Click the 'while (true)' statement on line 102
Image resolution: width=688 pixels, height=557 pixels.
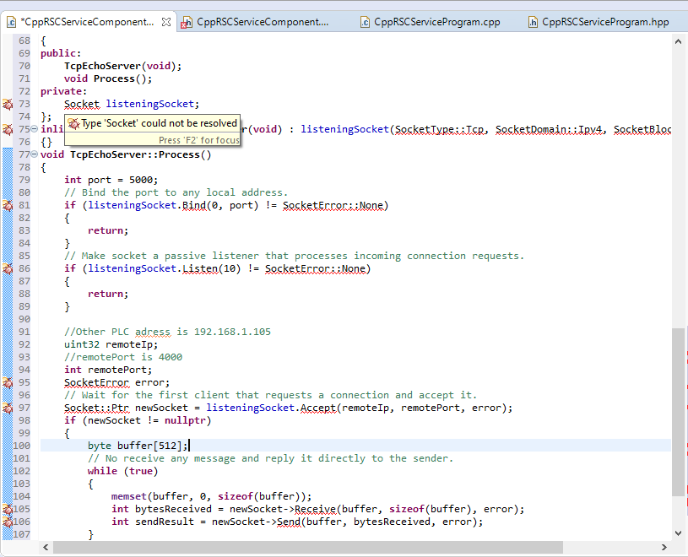[x=123, y=471]
